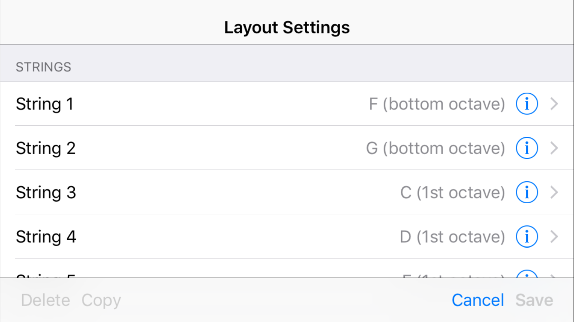Image resolution: width=574 pixels, height=322 pixels.
Task: Save the layout settings
Action: tap(534, 300)
